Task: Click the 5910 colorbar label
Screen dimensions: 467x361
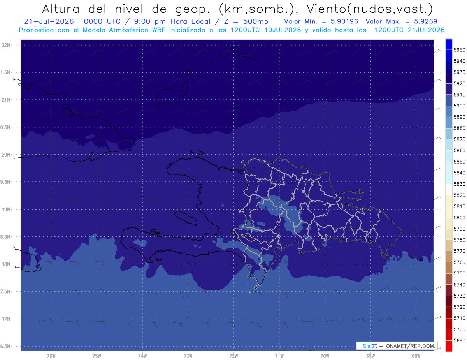Action: [460, 95]
